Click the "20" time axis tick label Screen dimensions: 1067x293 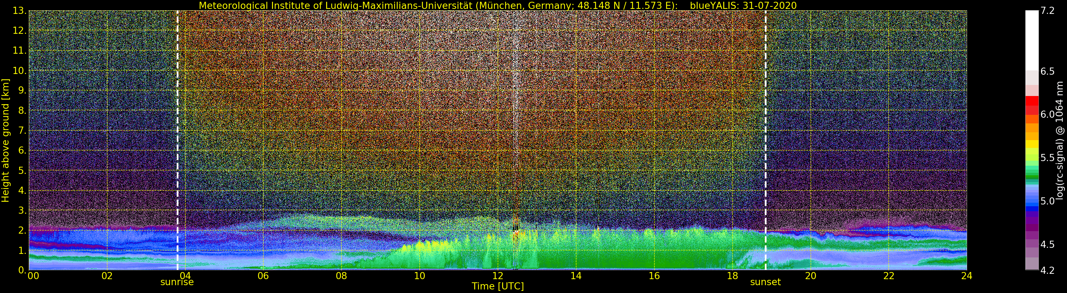tap(810, 276)
